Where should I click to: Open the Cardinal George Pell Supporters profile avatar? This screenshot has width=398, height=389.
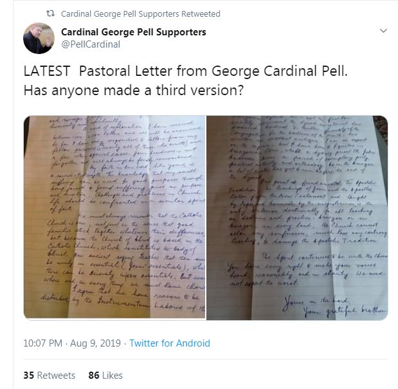tap(39, 38)
